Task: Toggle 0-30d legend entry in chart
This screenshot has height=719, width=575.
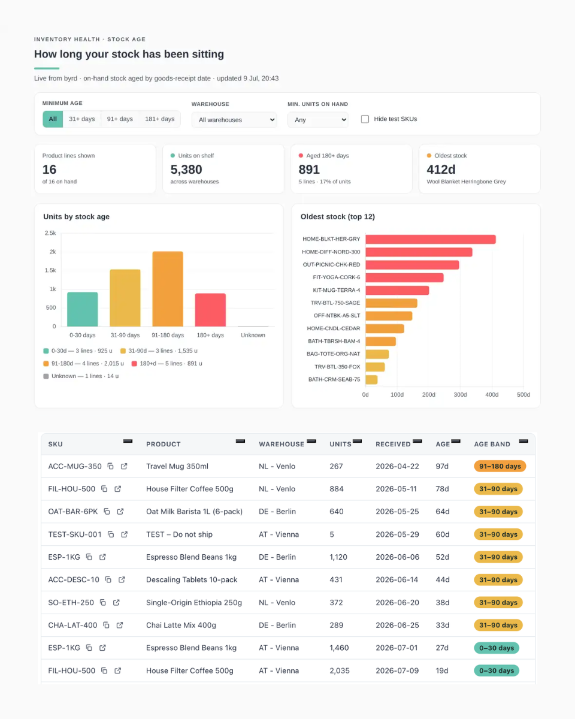Action: click(x=78, y=351)
